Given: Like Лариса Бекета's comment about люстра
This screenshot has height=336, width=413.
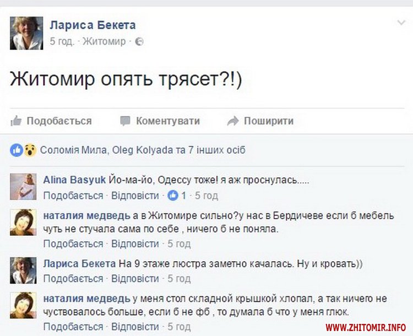Looking at the screenshot, I should pos(73,278).
